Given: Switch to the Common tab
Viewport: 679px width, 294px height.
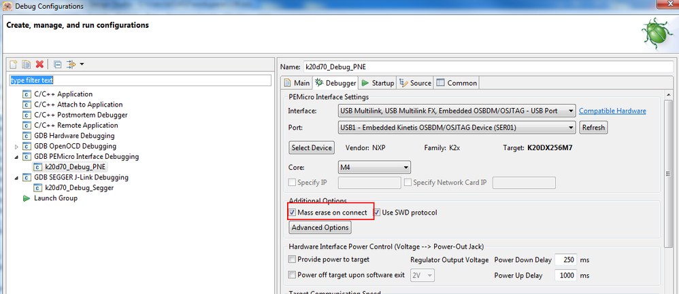Looking at the screenshot, I should [x=457, y=83].
